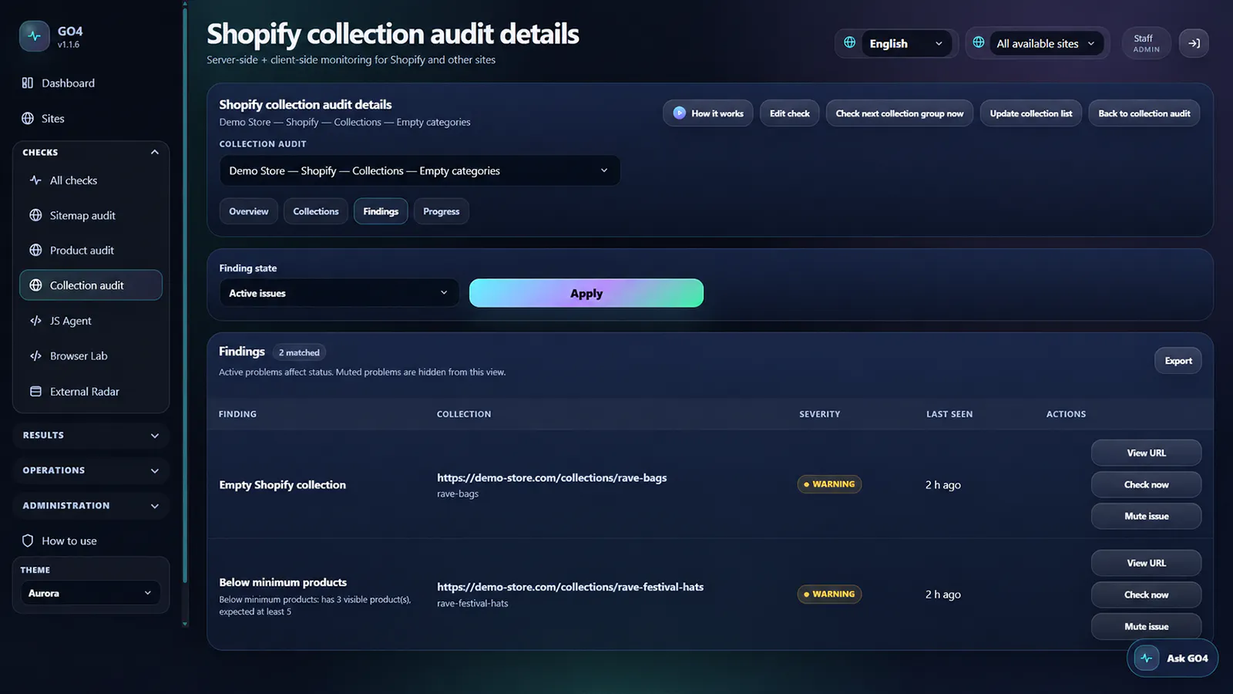Viewport: 1233px width, 694px height.
Task: Click the logout arrow icon
Action: (1194, 43)
